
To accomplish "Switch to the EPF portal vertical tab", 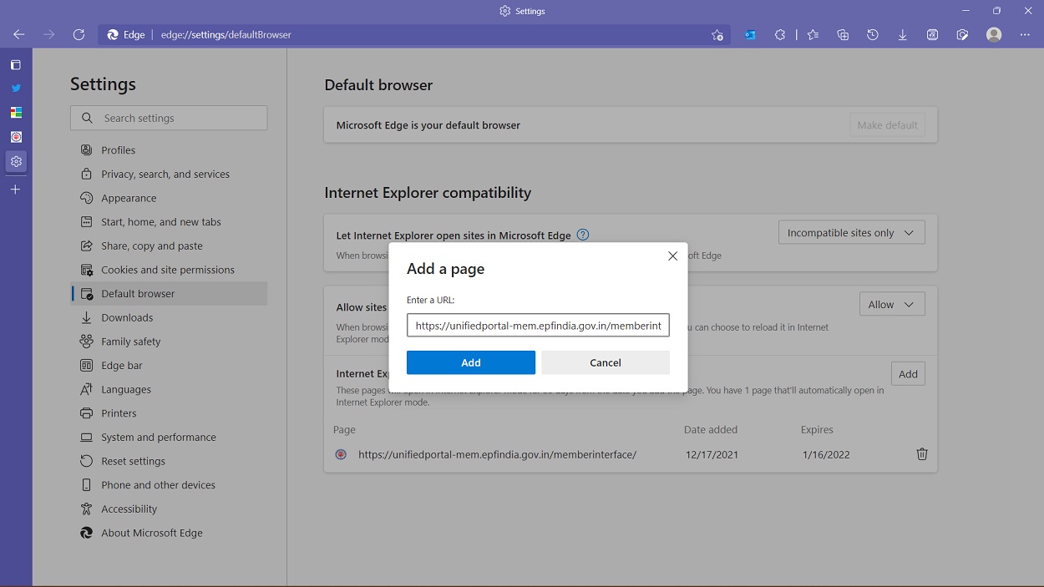I will 16,136.
